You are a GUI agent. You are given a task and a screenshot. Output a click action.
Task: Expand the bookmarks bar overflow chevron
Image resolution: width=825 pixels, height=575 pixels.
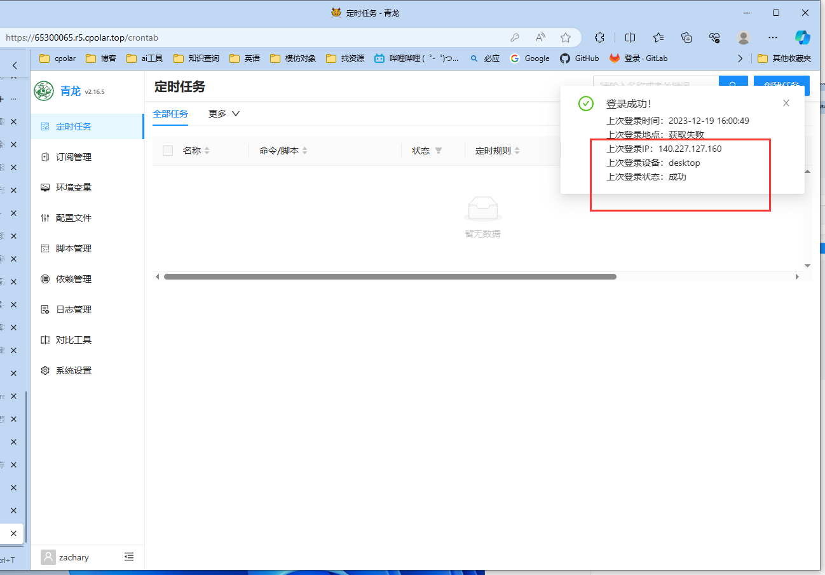click(740, 58)
